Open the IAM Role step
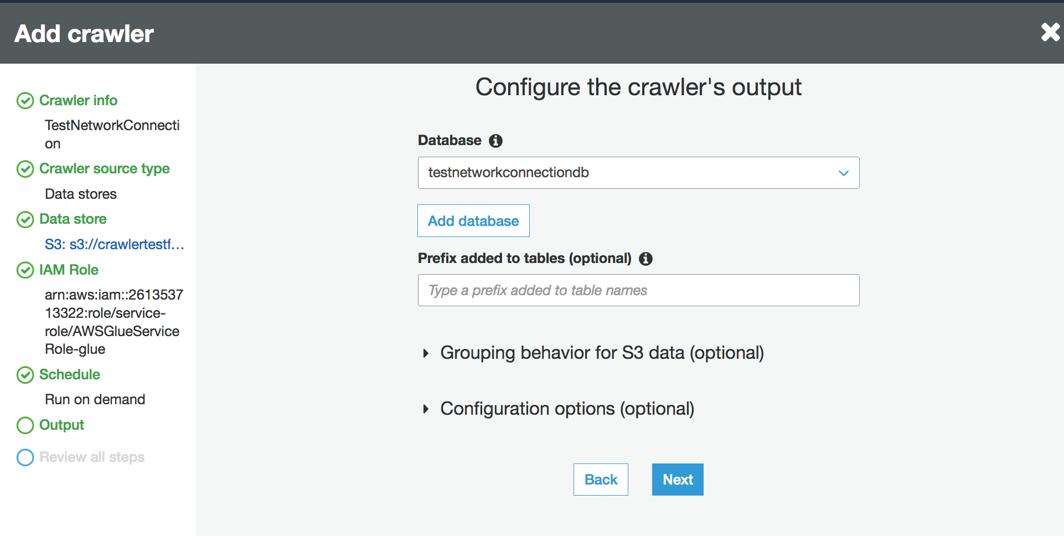This screenshot has height=536, width=1064. pyautogui.click(x=69, y=270)
